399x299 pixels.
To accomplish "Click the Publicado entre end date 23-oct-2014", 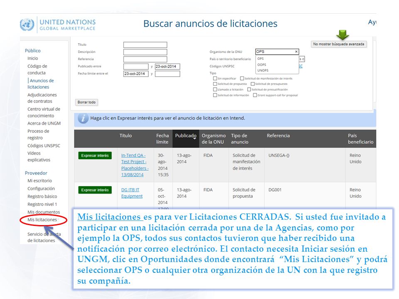I will (167, 66).
